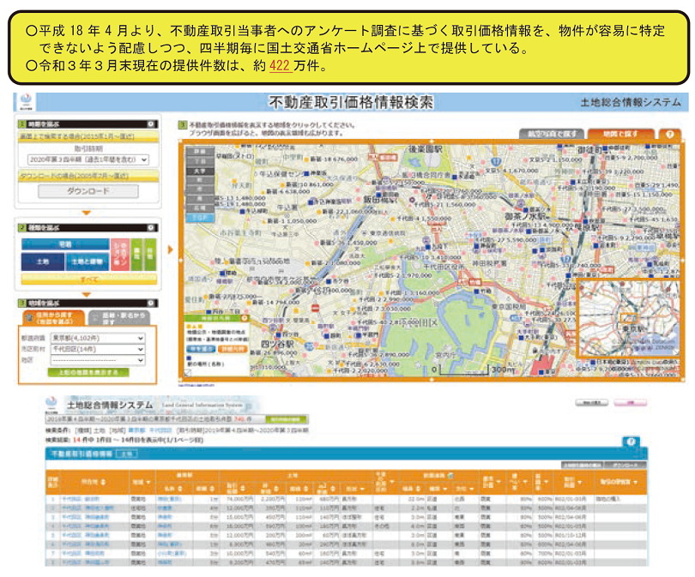Open the 都道府県 dropdown showing 東京都
This screenshot has height=577, width=695.
pyautogui.click(x=98, y=338)
